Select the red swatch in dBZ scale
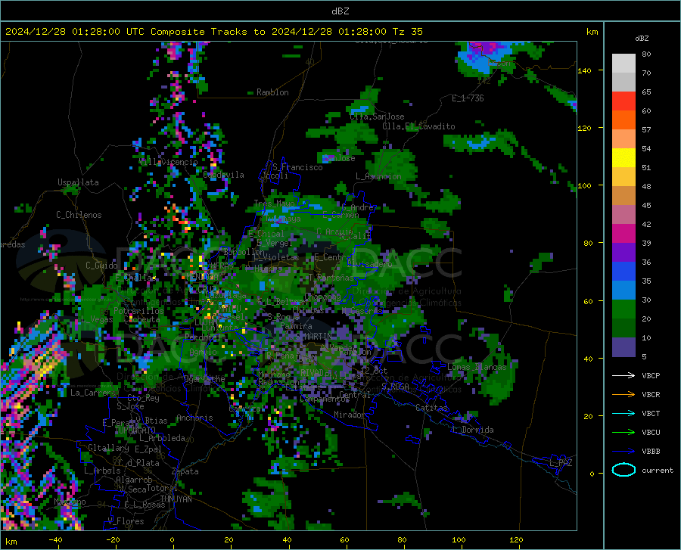 623,101
